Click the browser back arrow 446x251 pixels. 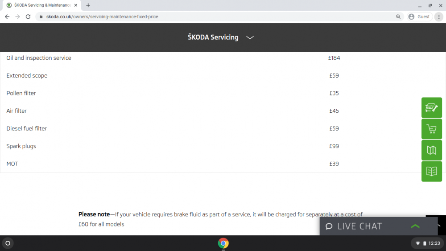pyautogui.click(x=7, y=17)
